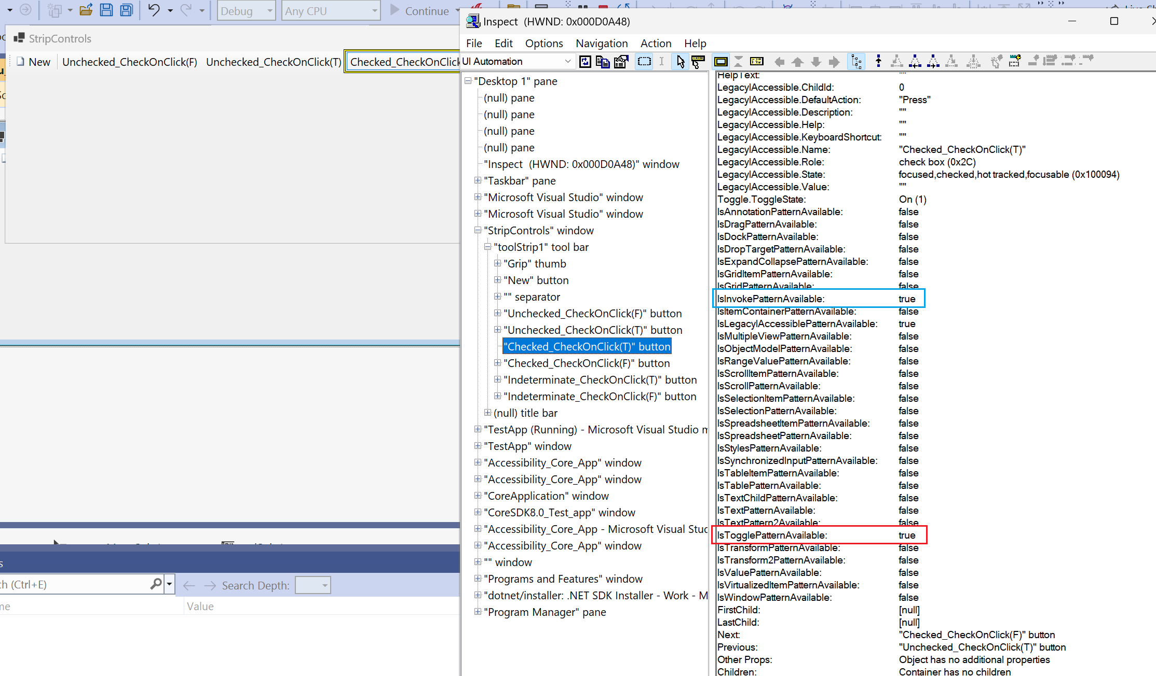
Task: Select the Indeterminate_CheckOnClick(T) button tree node
Action: (x=600, y=379)
